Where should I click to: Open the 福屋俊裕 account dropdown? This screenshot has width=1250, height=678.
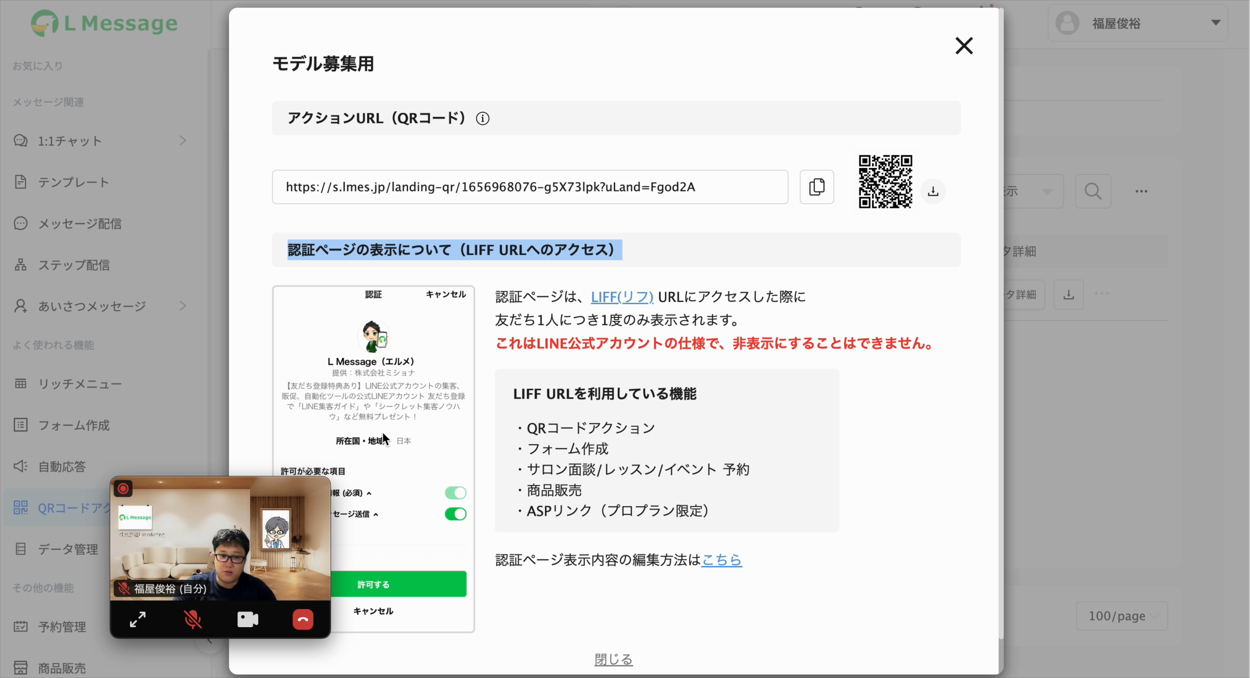pyautogui.click(x=1138, y=23)
